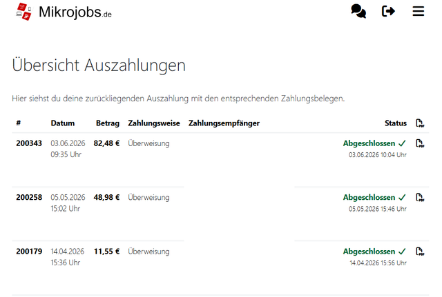Click the Betrag column header
This screenshot has width=442, height=297.
[x=108, y=123]
